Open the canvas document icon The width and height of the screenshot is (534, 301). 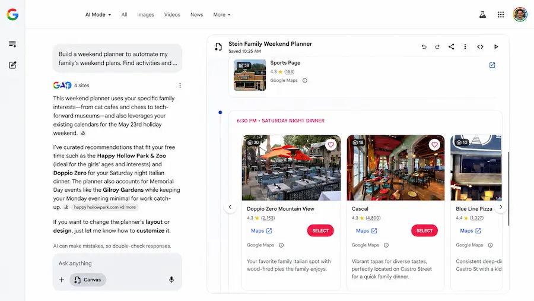[218, 47]
